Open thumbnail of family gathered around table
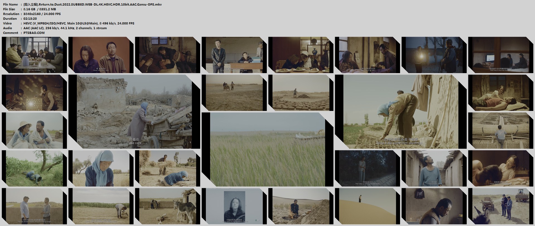 click(34, 55)
